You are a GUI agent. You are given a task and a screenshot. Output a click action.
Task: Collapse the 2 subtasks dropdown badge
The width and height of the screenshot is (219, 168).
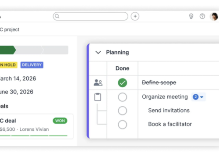tap(198, 97)
